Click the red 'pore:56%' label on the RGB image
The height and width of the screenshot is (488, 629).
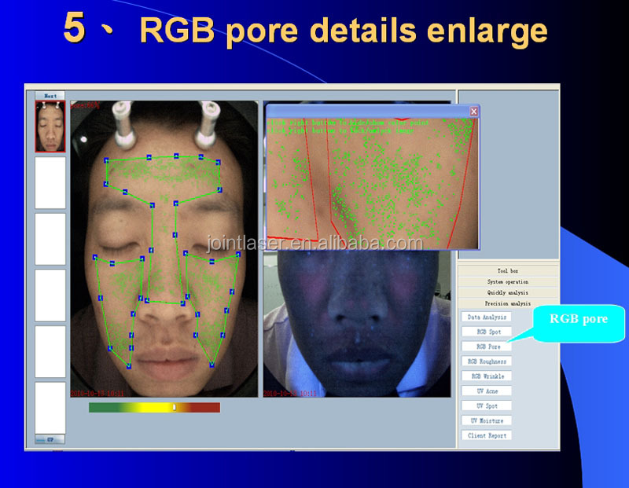[x=85, y=105]
